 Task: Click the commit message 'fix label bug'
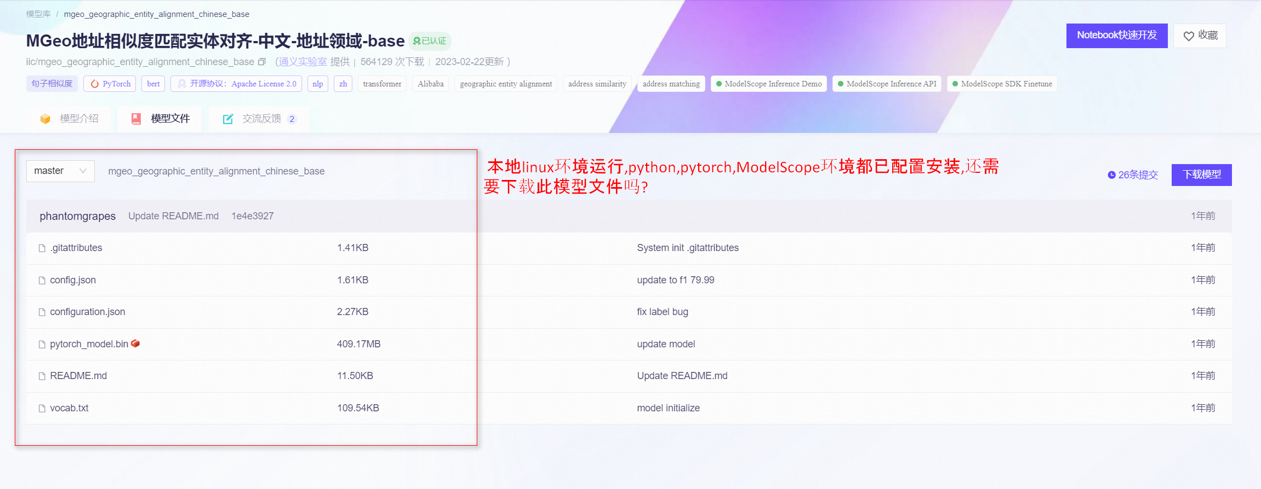tap(663, 312)
